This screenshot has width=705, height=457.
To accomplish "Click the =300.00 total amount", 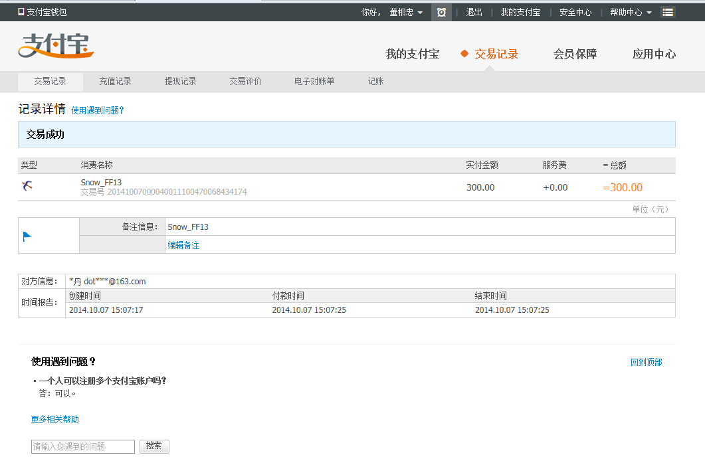I will (x=622, y=187).
